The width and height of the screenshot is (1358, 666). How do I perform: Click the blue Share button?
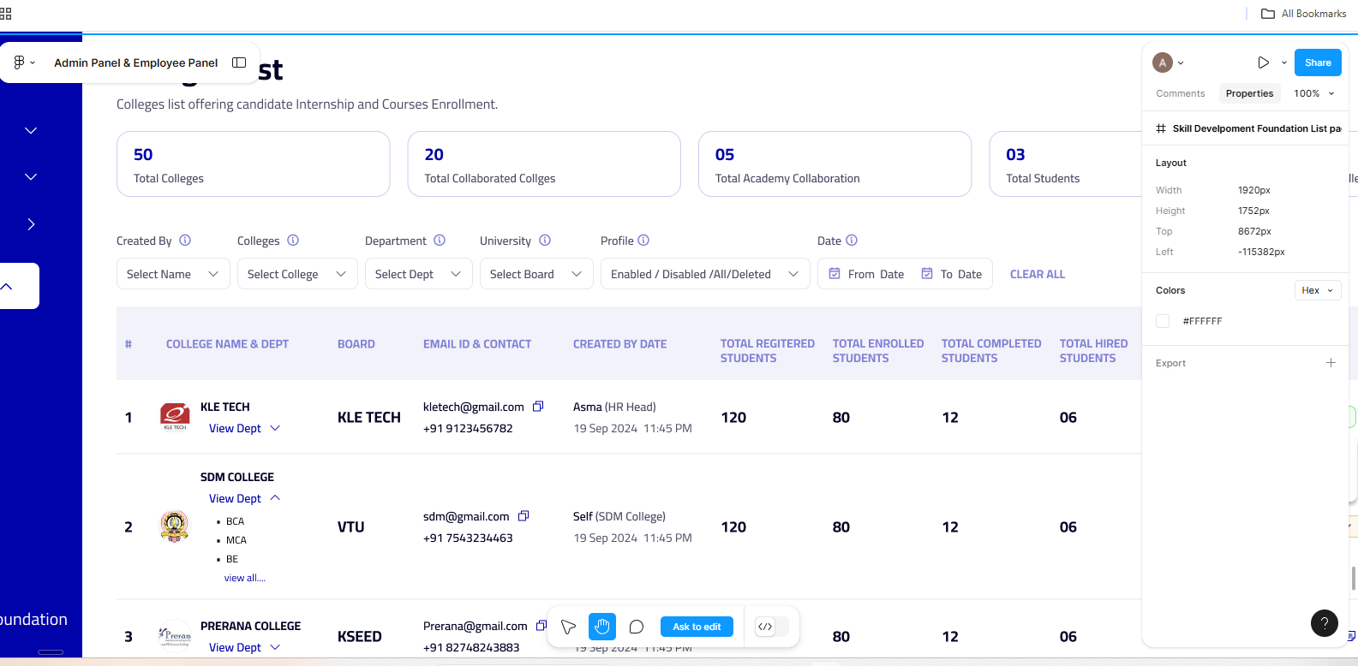click(x=1317, y=62)
